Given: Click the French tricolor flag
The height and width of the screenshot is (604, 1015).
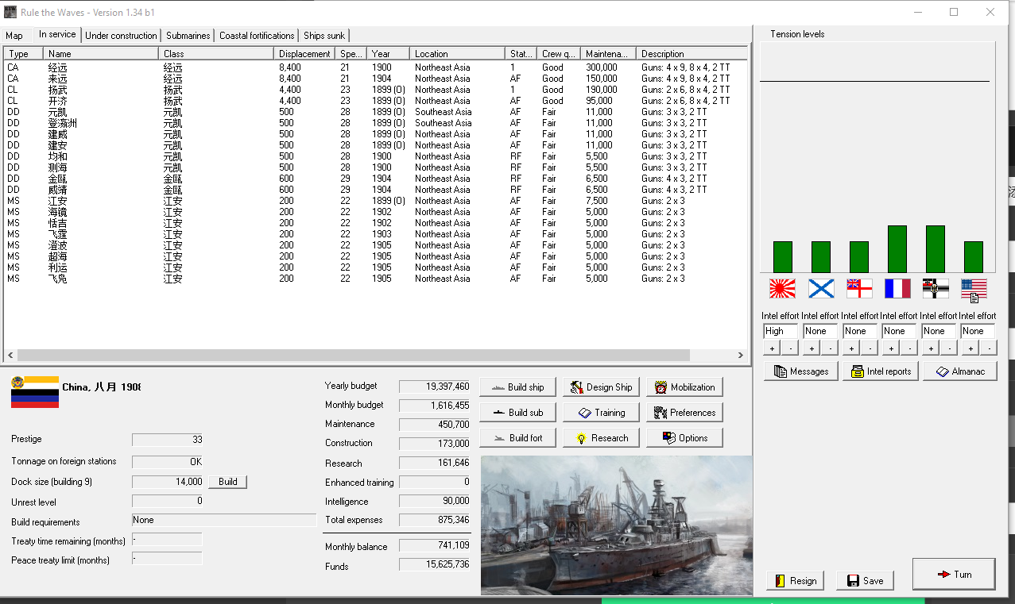Looking at the screenshot, I should pos(897,289).
